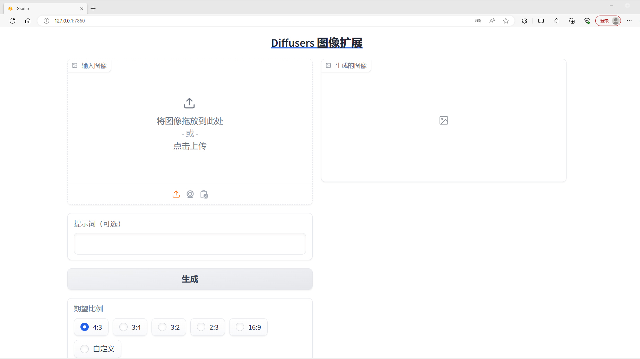Viewport: 640px width, 359px height.
Task: Toggle split screen view icon
Action: pos(541,21)
